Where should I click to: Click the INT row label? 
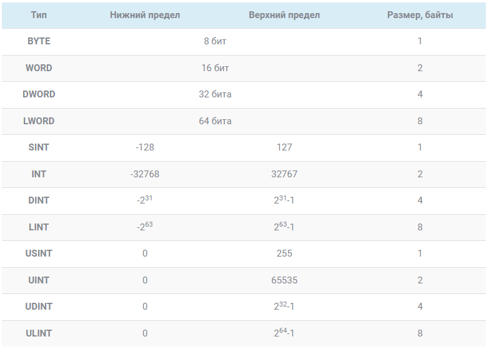(39, 174)
